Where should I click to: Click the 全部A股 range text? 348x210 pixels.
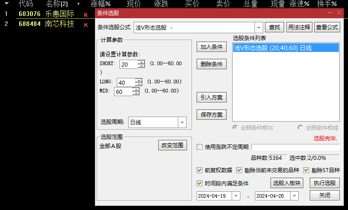110,146
